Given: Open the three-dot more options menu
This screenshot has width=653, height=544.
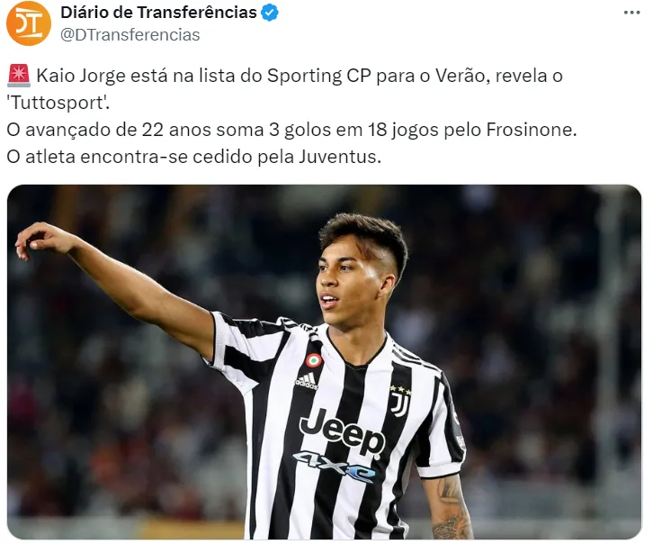Looking at the screenshot, I should (631, 13).
